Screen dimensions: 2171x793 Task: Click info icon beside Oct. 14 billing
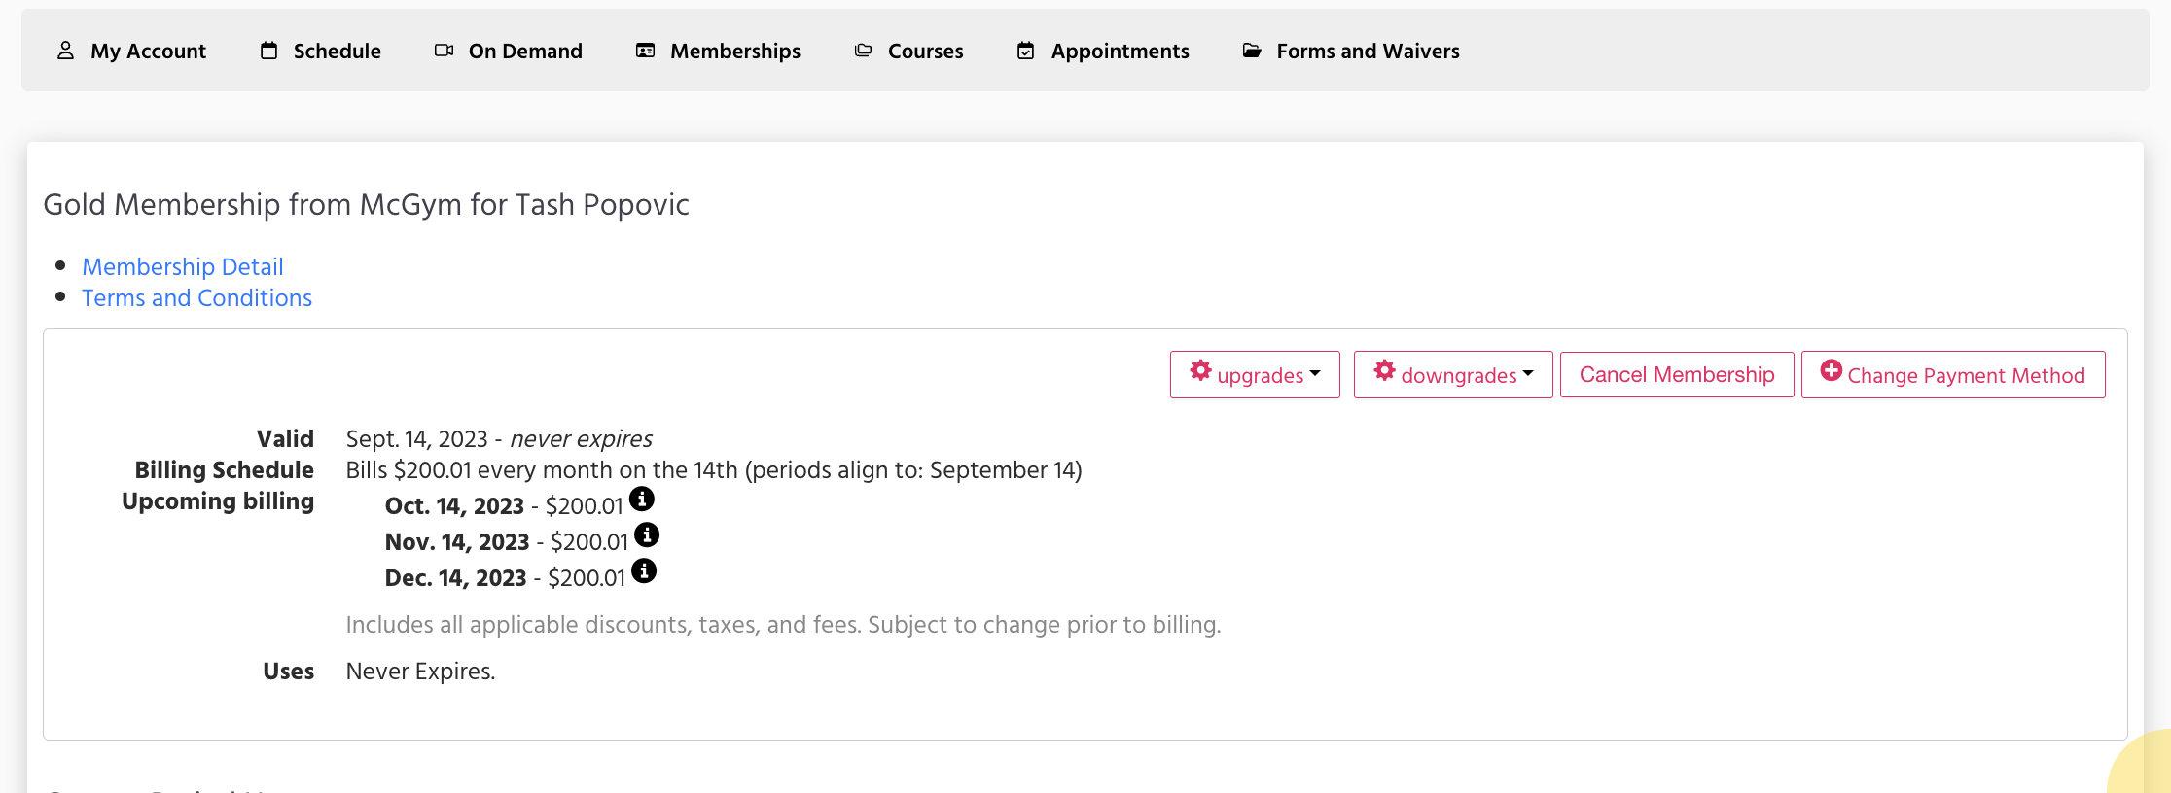click(642, 500)
